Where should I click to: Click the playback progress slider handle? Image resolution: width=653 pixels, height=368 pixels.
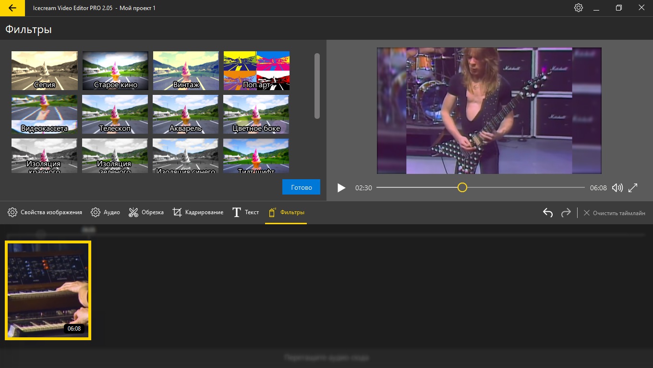[462, 187]
